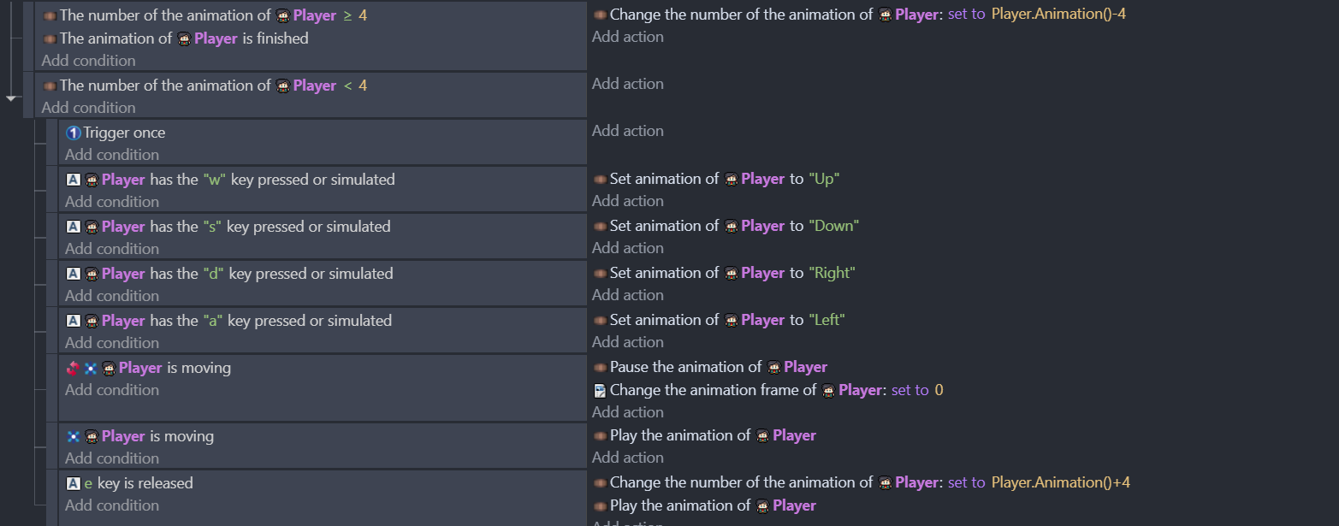The height and width of the screenshot is (526, 1339).
Task: Click "Add condition" under "e key is released"
Action: [111, 505]
